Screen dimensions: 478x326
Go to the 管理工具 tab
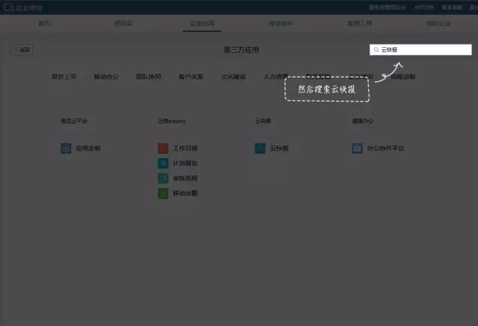pyautogui.click(x=359, y=24)
